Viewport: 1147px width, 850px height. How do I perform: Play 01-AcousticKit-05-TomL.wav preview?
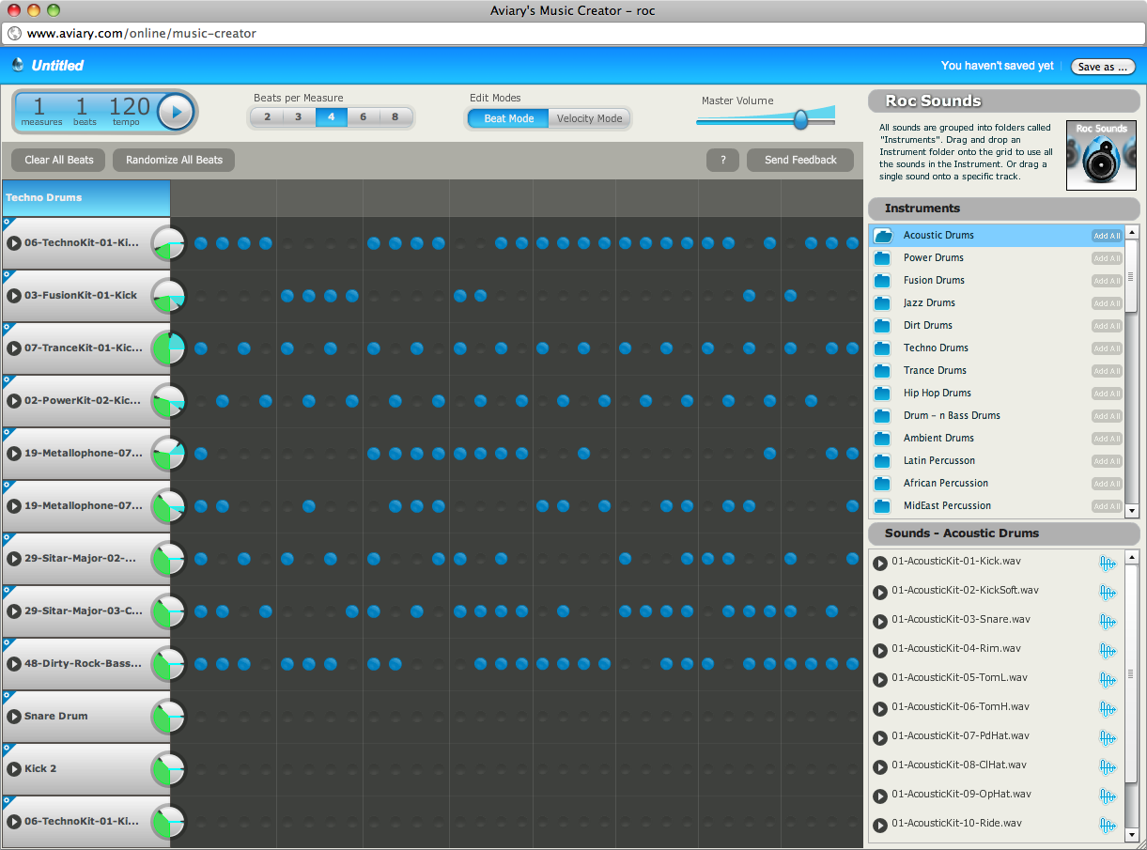click(880, 680)
